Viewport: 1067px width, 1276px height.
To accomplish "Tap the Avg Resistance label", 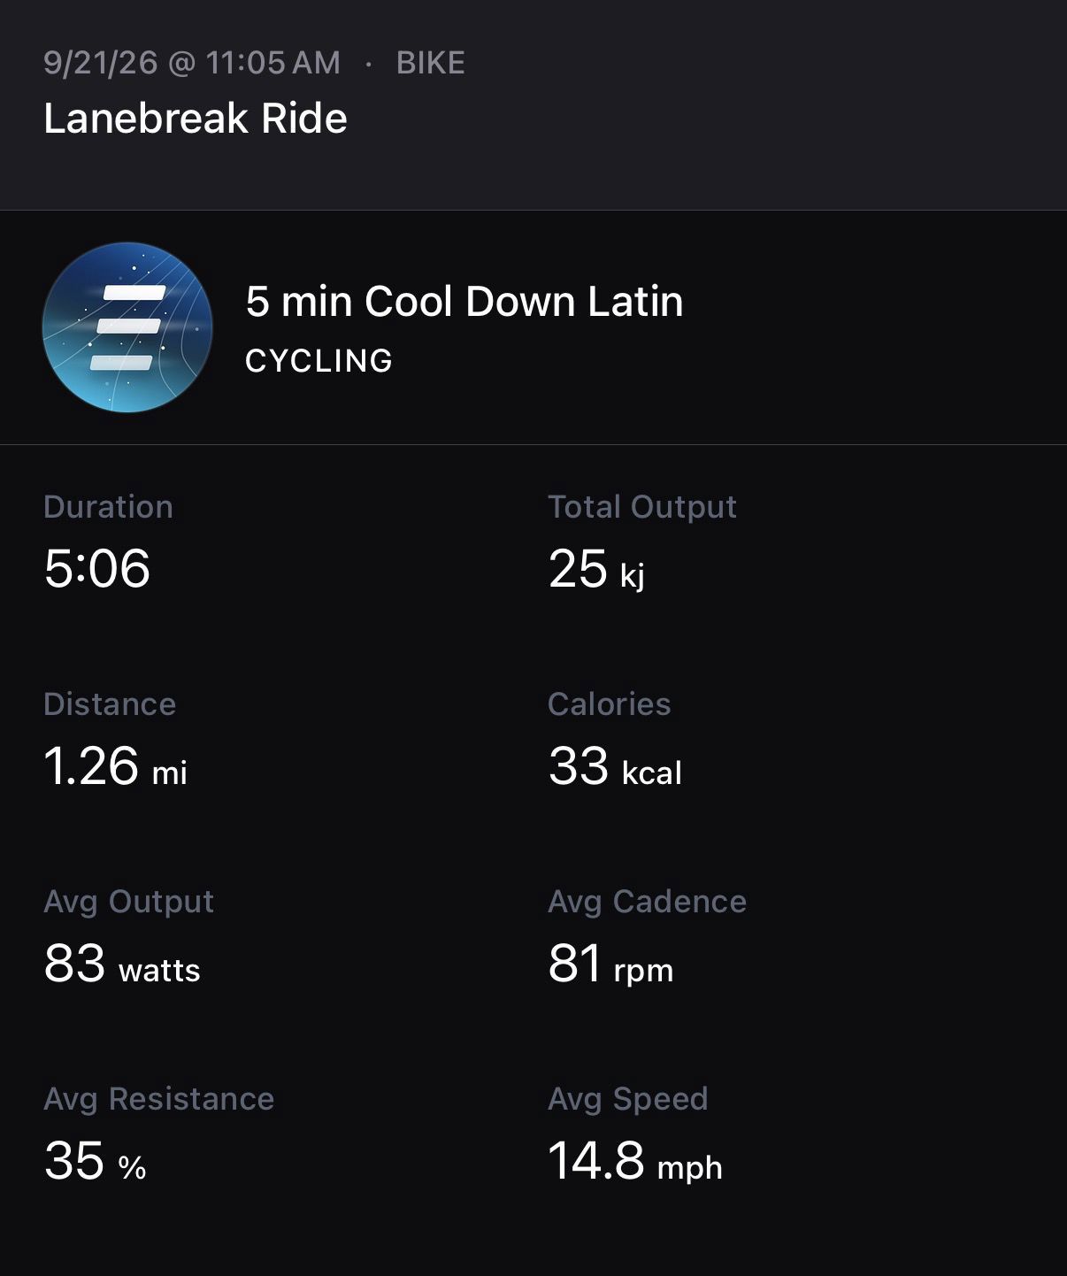I will tap(158, 1099).
